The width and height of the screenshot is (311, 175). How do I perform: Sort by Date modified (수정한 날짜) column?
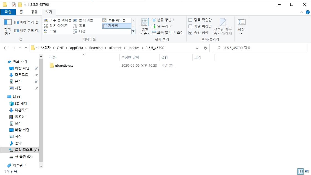coord(139,57)
